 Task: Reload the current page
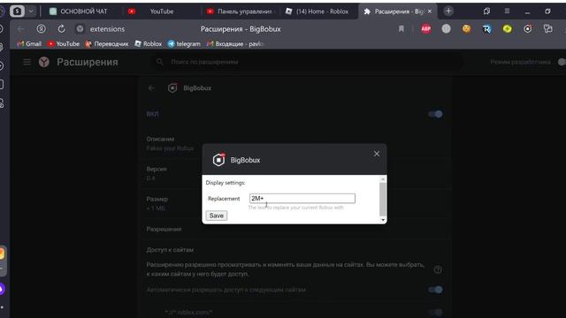[61, 29]
